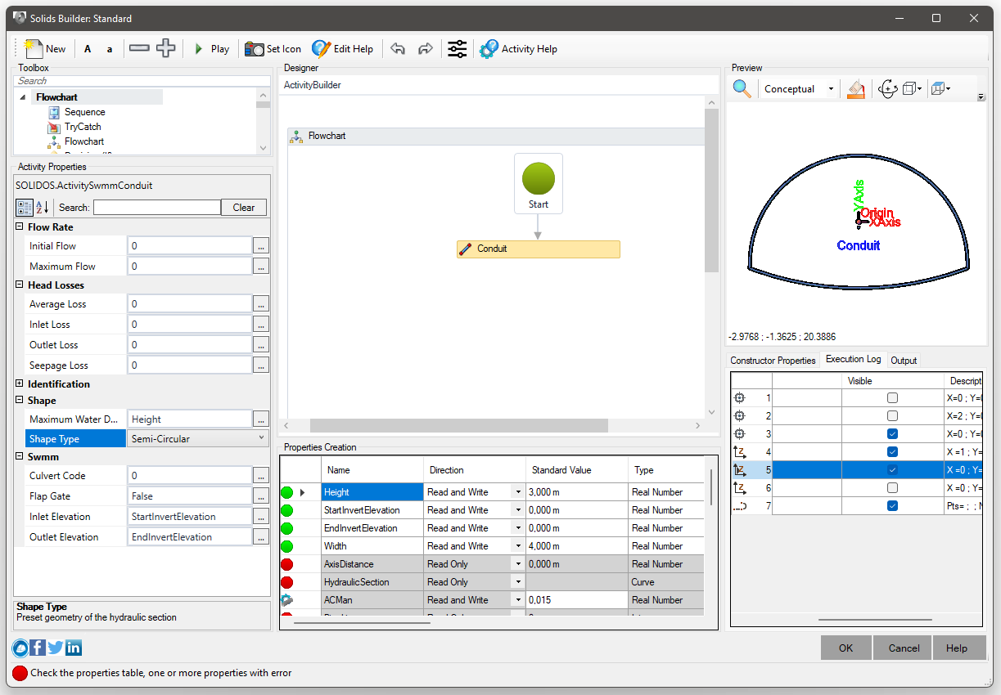Click the blue cloud logo icon
Screen dimensions: 1001x695
coord(20,648)
